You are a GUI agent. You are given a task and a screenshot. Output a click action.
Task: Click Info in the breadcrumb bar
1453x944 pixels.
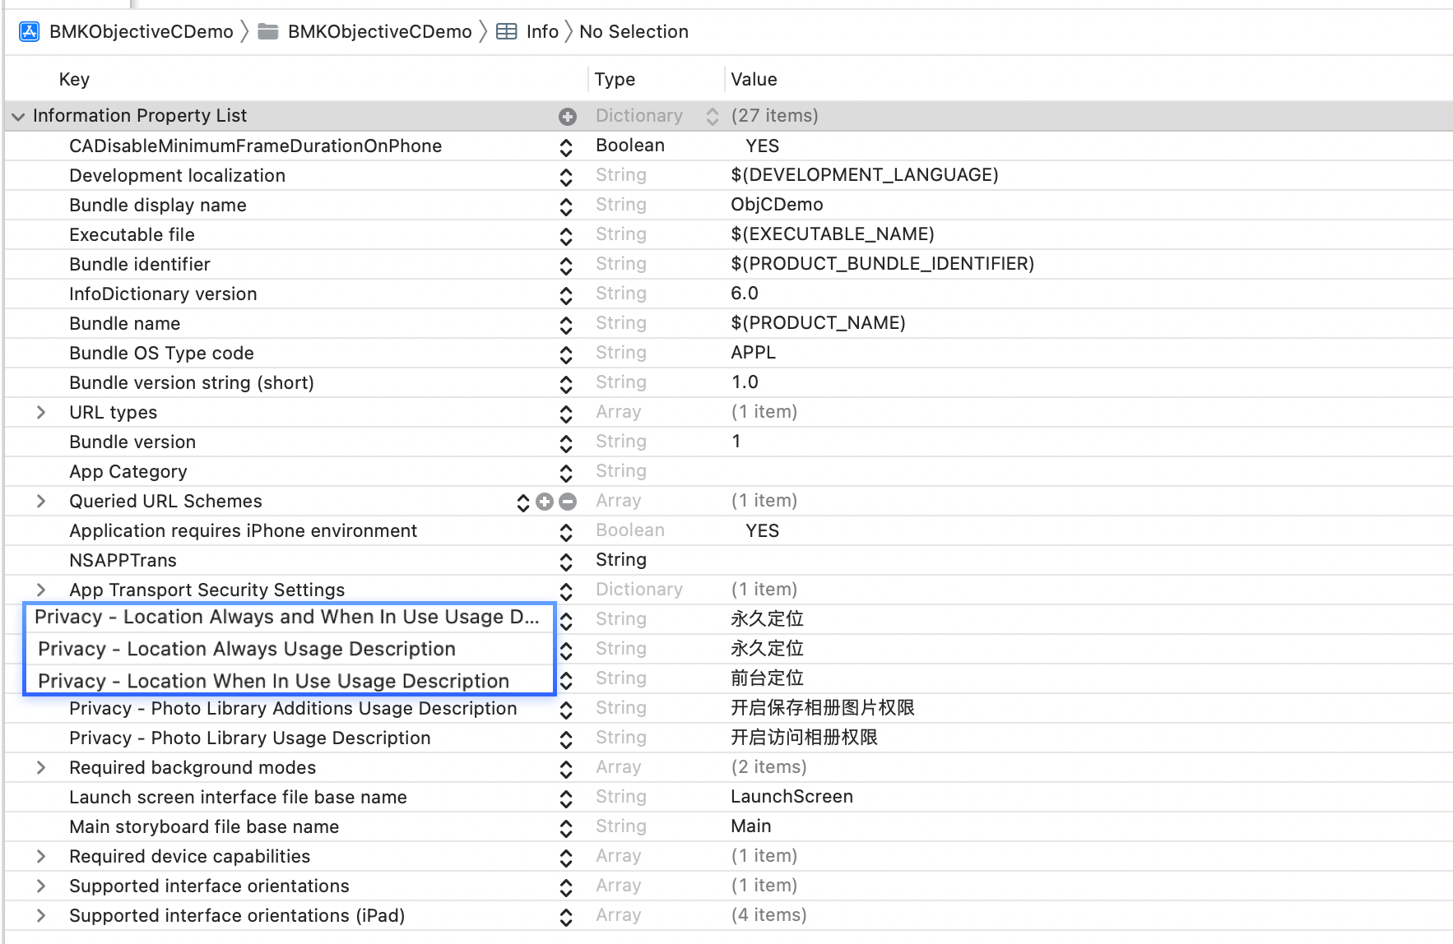pos(541,31)
